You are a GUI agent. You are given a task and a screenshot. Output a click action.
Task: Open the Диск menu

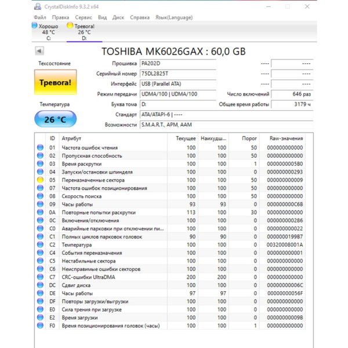pyautogui.click(x=118, y=17)
